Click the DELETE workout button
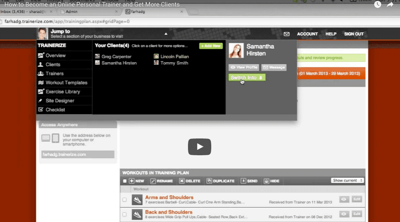Image resolution: width=400 pixels, height=222 pixels. coord(190,181)
